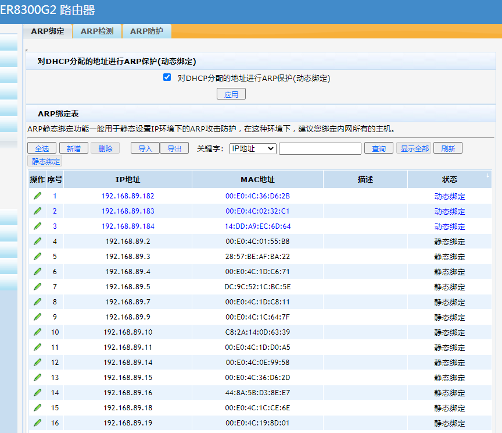
Task: Edit the binding for 192.168.89.184
Action: point(38,226)
